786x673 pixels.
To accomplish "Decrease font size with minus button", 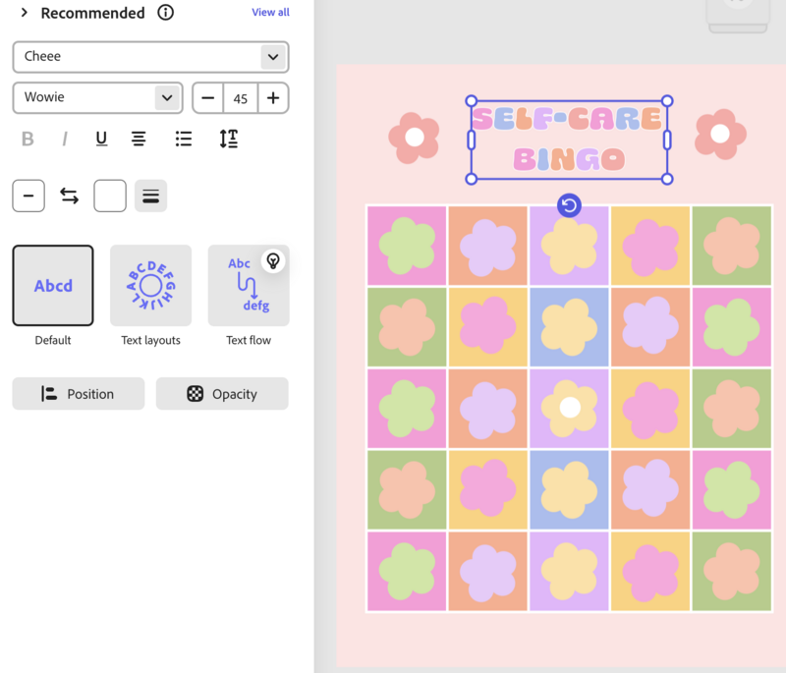I will [x=208, y=97].
